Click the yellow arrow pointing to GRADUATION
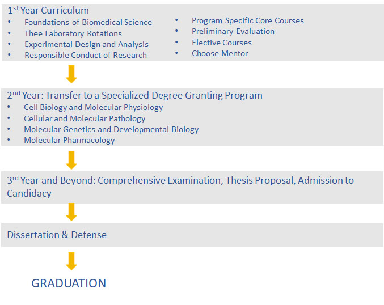384x305 pixels. (71, 261)
